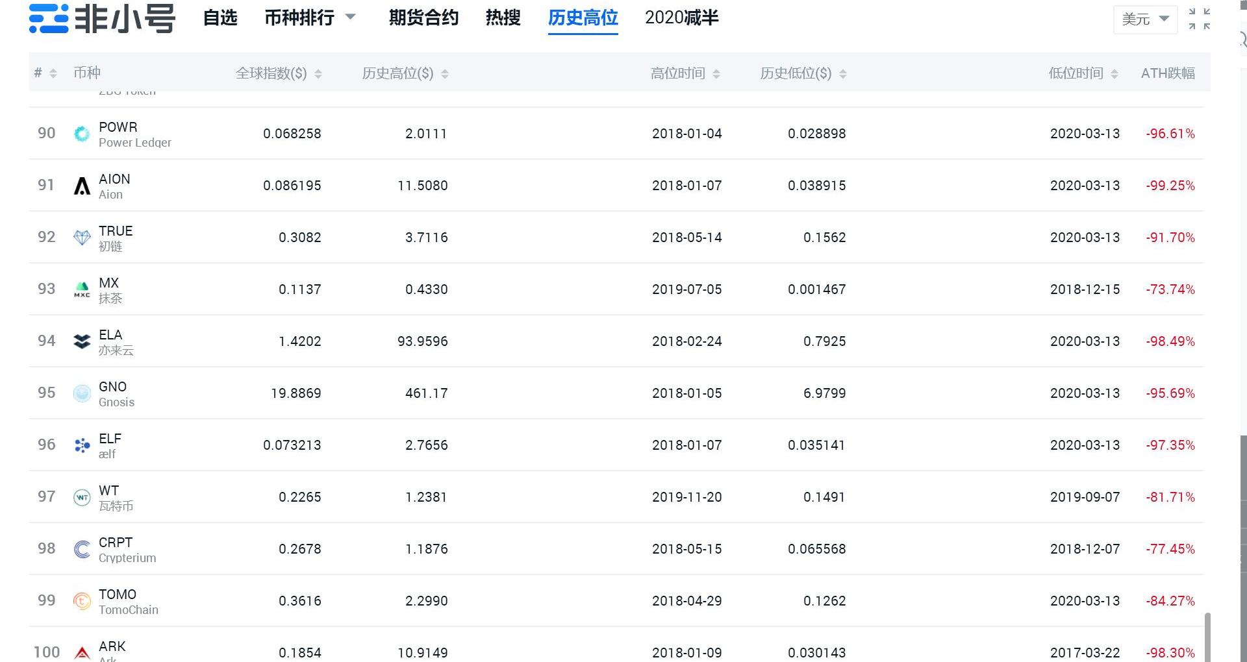Image resolution: width=1247 pixels, height=662 pixels.
Task: Click the Feixiaohao site logo
Action: tap(102, 18)
